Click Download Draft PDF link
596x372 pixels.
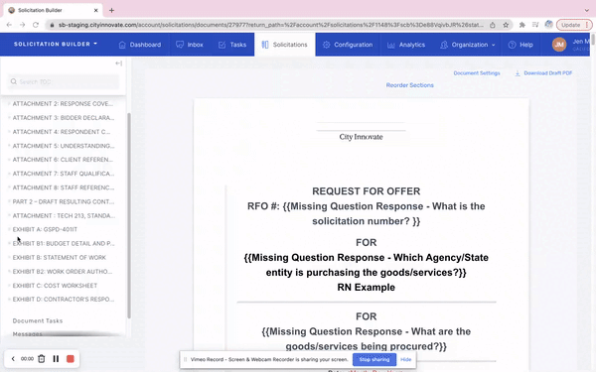(x=547, y=73)
